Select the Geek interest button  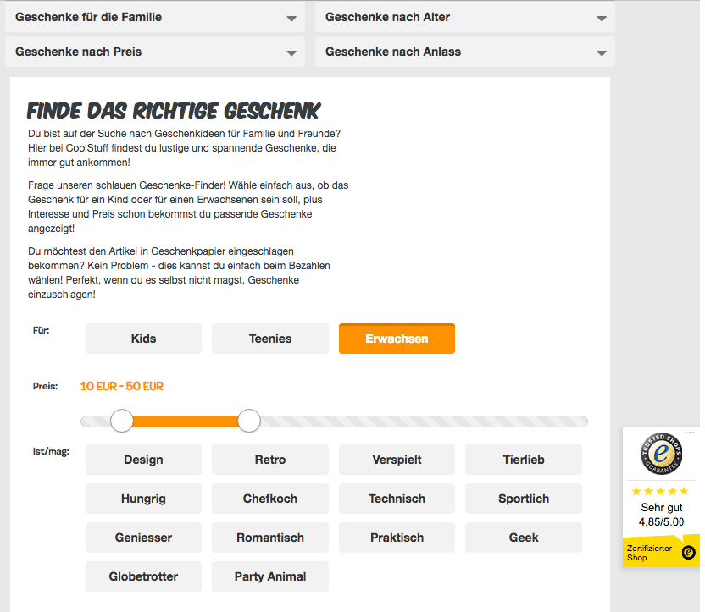(524, 538)
